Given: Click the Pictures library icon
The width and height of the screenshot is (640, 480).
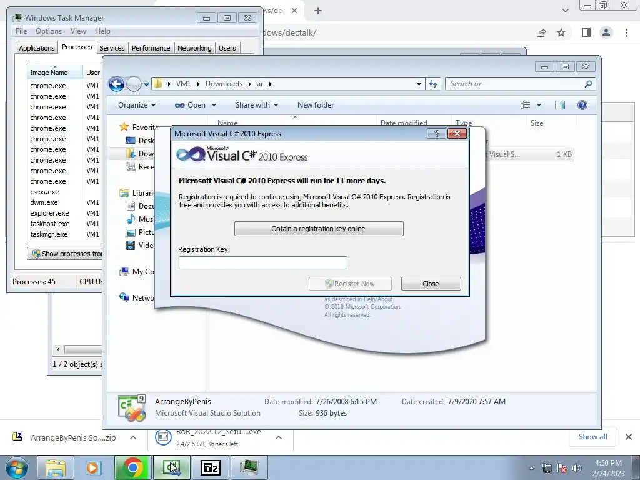Looking at the screenshot, I should pyautogui.click(x=131, y=232).
